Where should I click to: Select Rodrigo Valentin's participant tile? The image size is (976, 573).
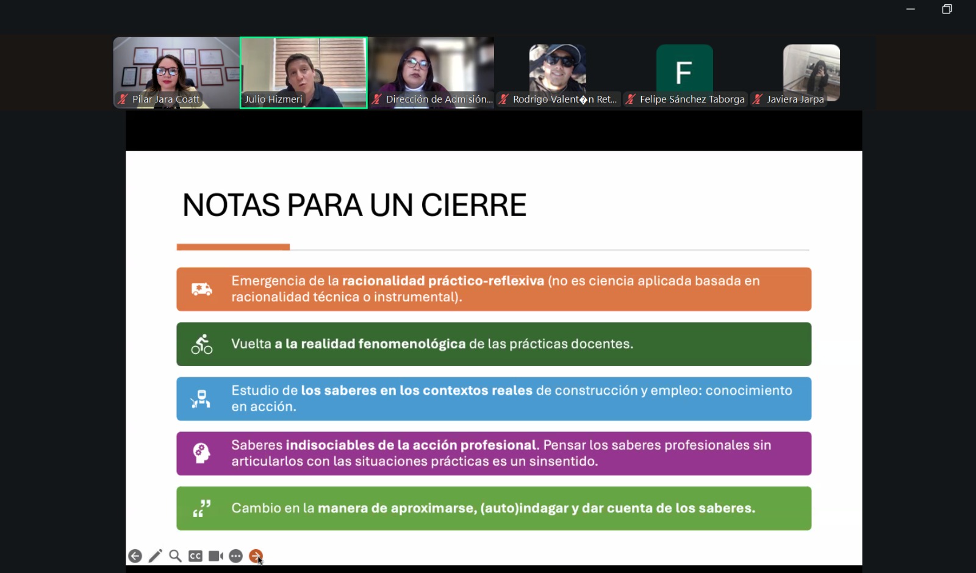(x=558, y=68)
